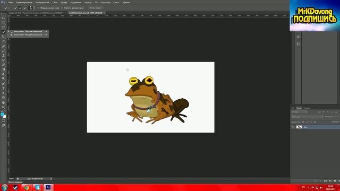
Task: Select the Crop tool in toolbox
Action: pos(3,37)
